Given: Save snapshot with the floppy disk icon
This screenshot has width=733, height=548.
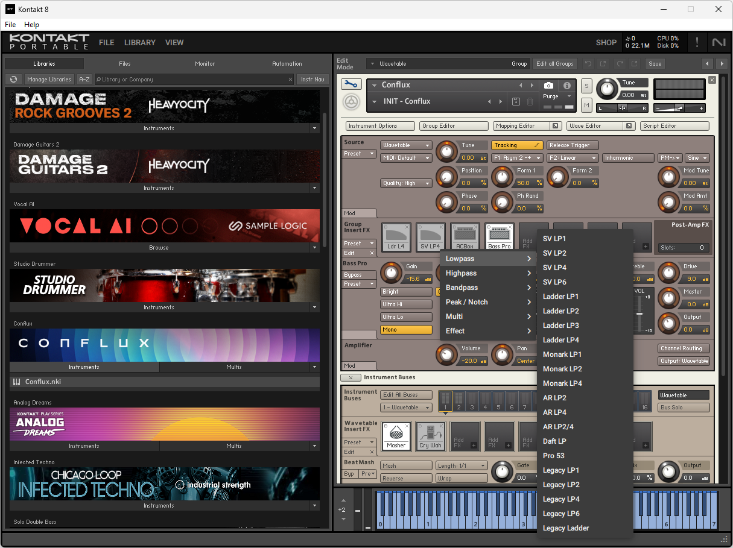Looking at the screenshot, I should pos(516,101).
